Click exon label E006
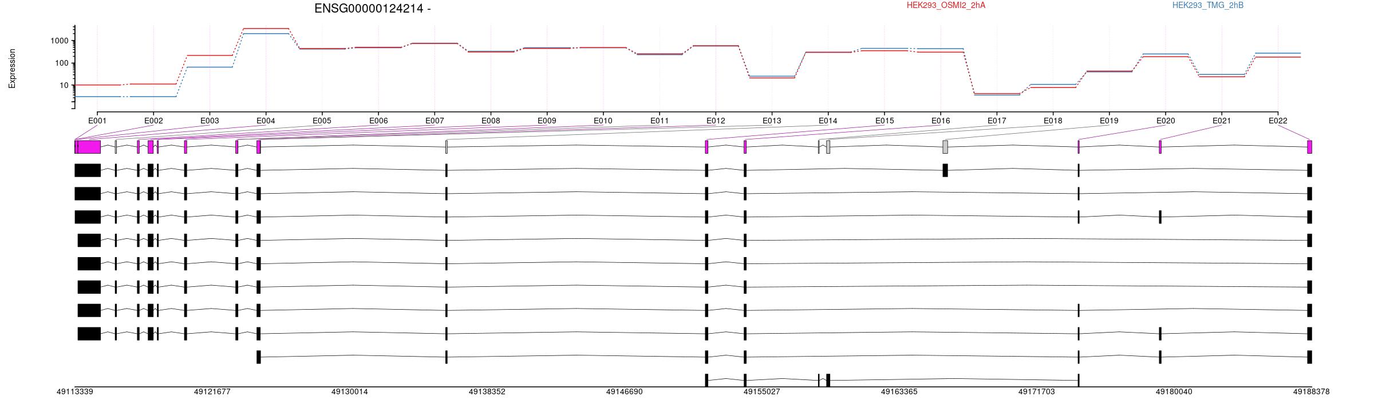Screen dimensions: 1374x400 (x=378, y=121)
